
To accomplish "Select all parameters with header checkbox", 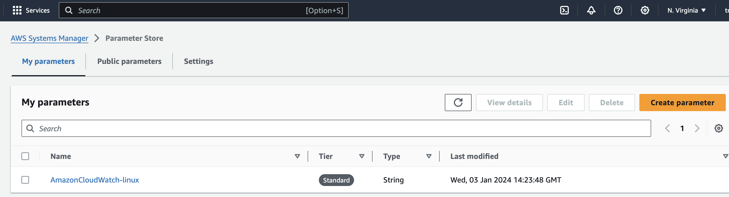I will click(25, 156).
